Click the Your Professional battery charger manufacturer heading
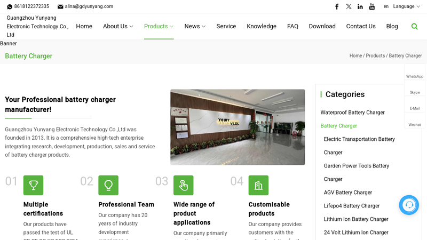427x240 pixels. pos(60,105)
